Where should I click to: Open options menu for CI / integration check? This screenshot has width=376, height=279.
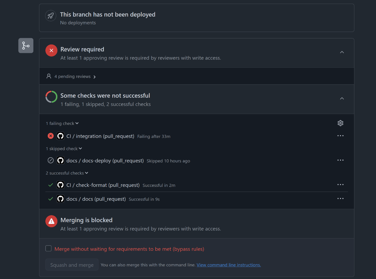click(340, 136)
